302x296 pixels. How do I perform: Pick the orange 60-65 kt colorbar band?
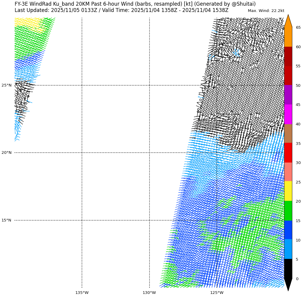pyautogui.click(x=288, y=37)
